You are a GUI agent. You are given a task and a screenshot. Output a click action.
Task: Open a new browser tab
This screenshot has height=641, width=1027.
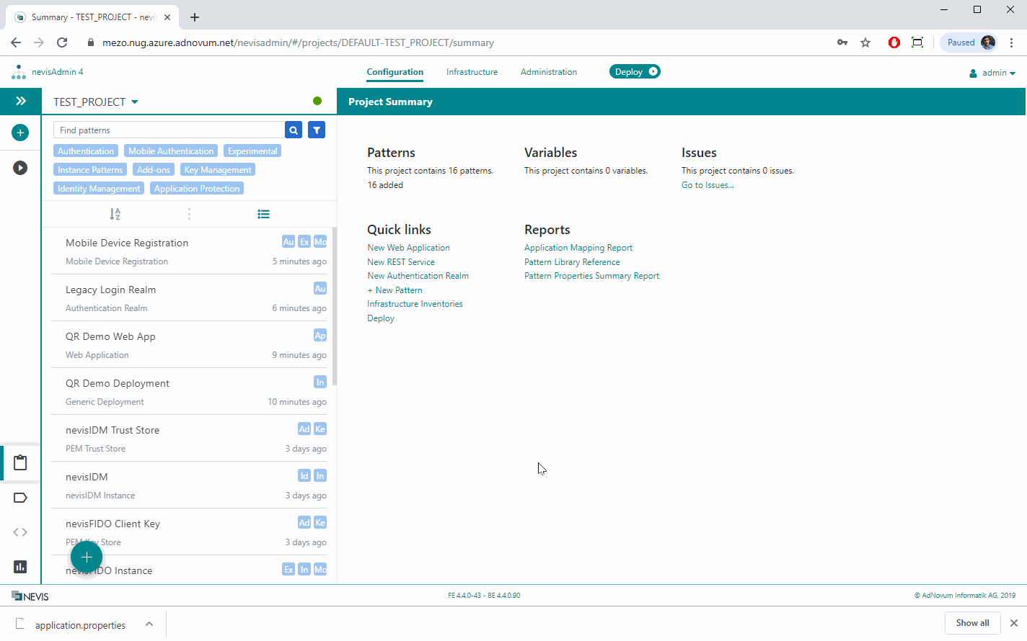tap(195, 17)
